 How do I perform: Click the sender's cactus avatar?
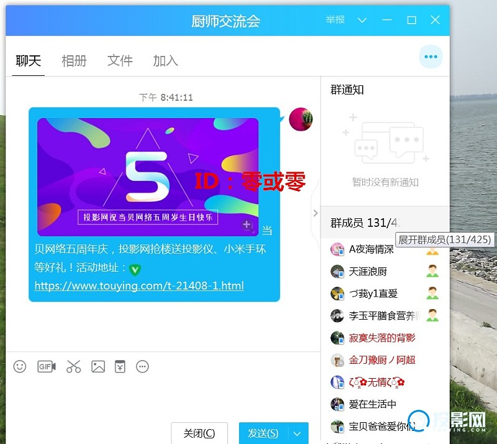click(301, 119)
